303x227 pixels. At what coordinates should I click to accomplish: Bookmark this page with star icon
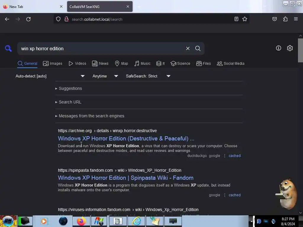[x=245, y=19]
